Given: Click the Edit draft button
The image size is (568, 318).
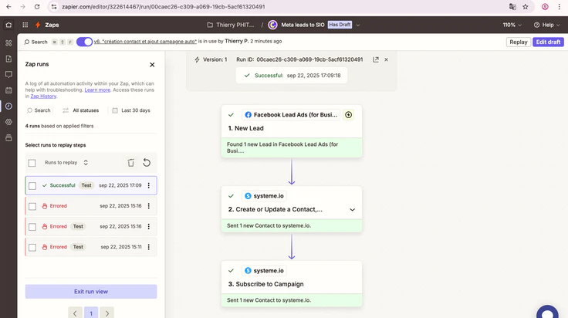Looking at the screenshot, I should (x=548, y=42).
